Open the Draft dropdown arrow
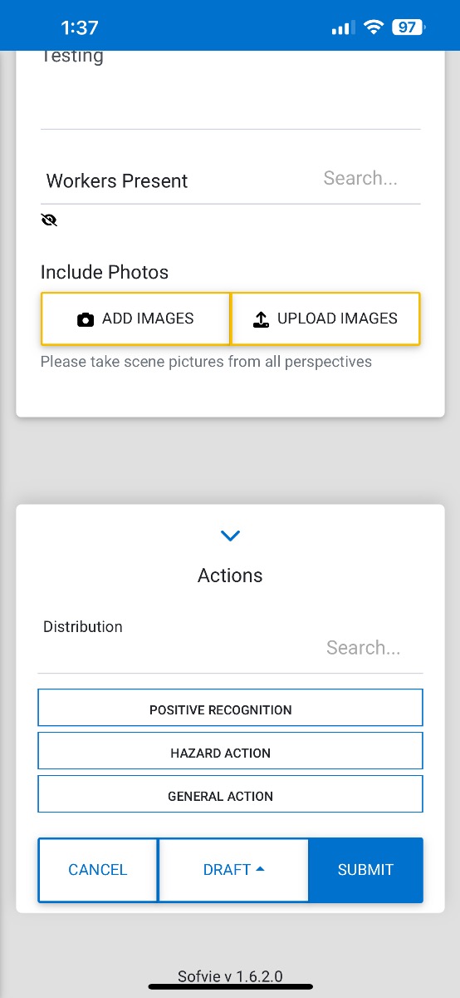 260,868
